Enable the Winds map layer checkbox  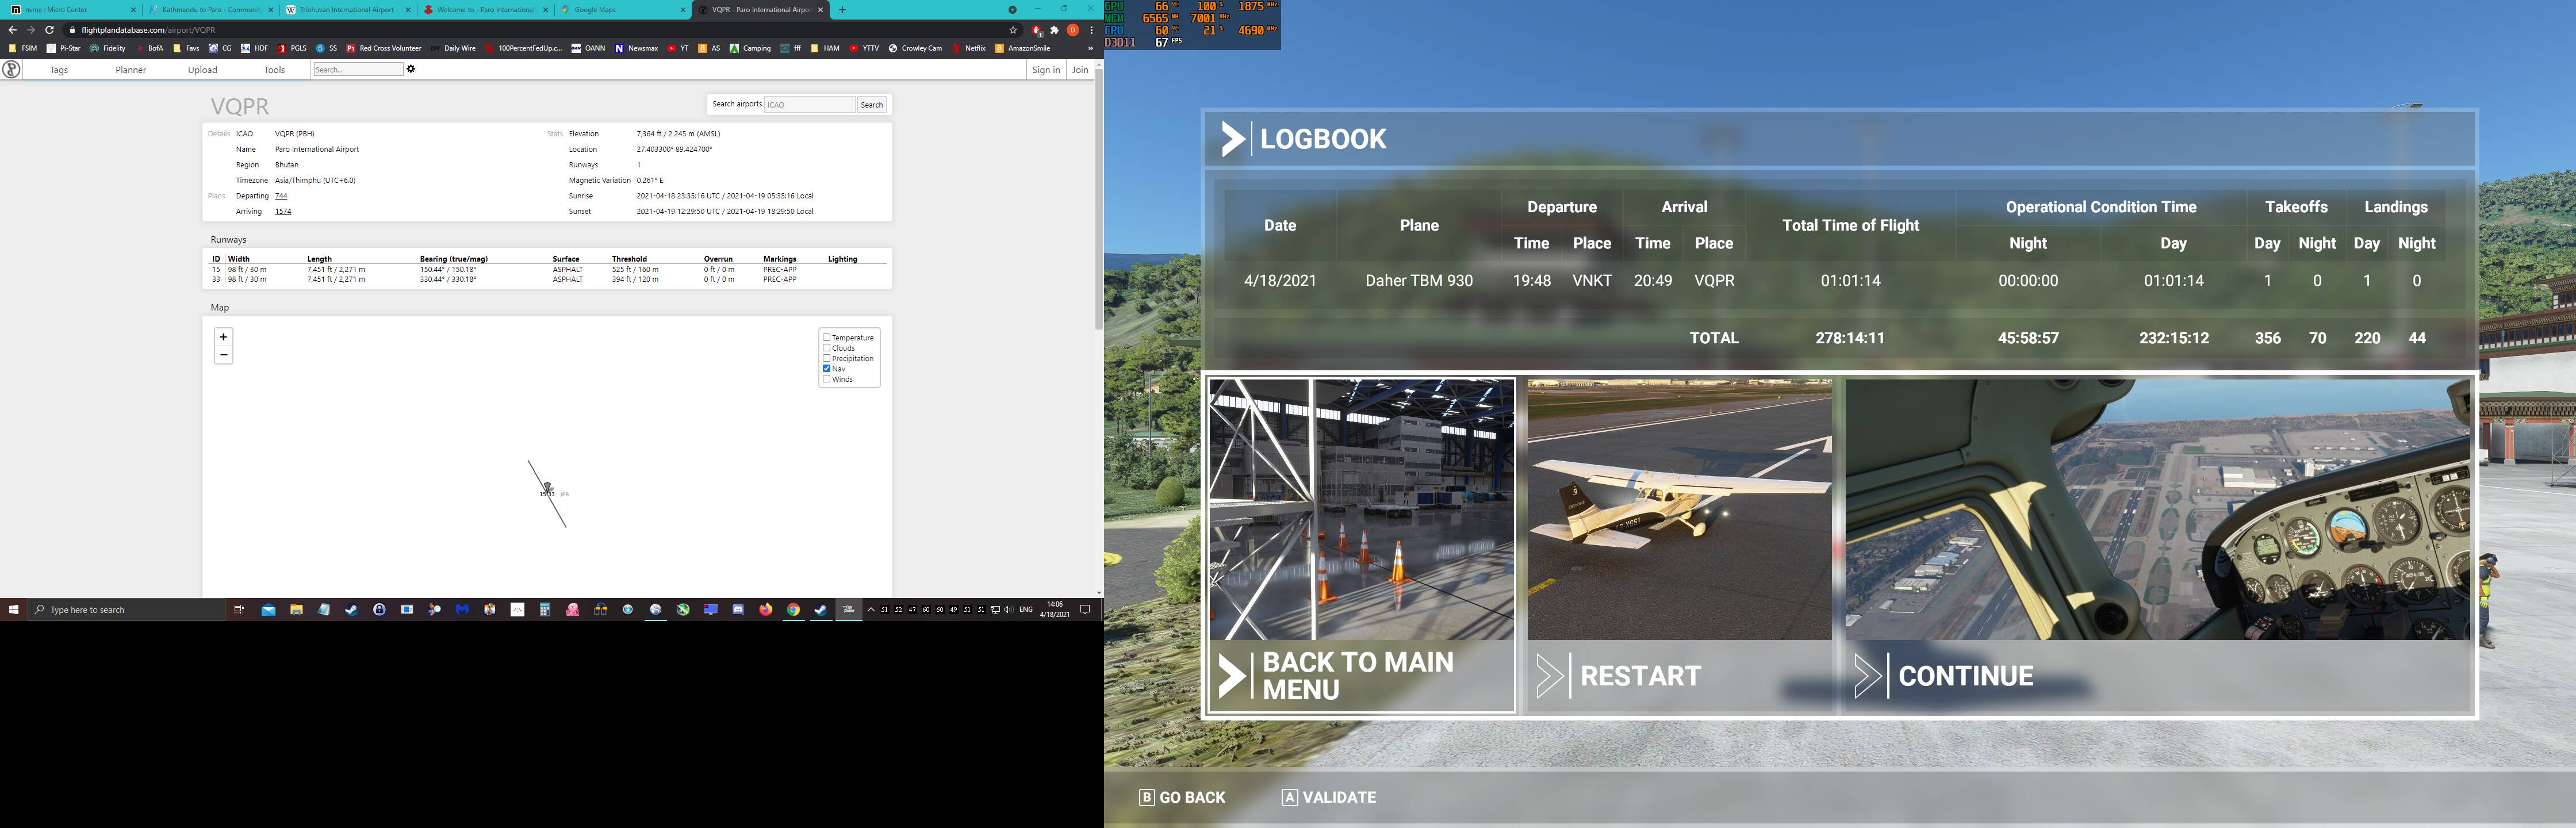(x=826, y=379)
